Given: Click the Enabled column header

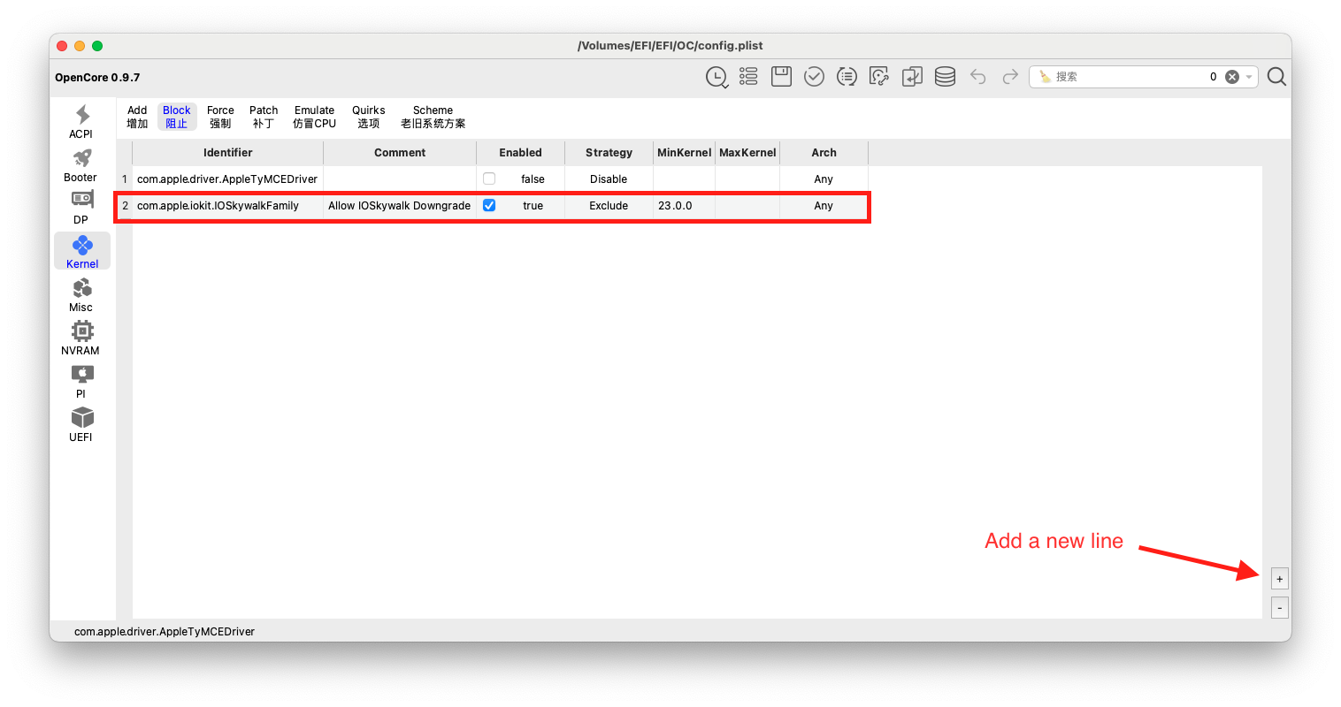Looking at the screenshot, I should 520,153.
